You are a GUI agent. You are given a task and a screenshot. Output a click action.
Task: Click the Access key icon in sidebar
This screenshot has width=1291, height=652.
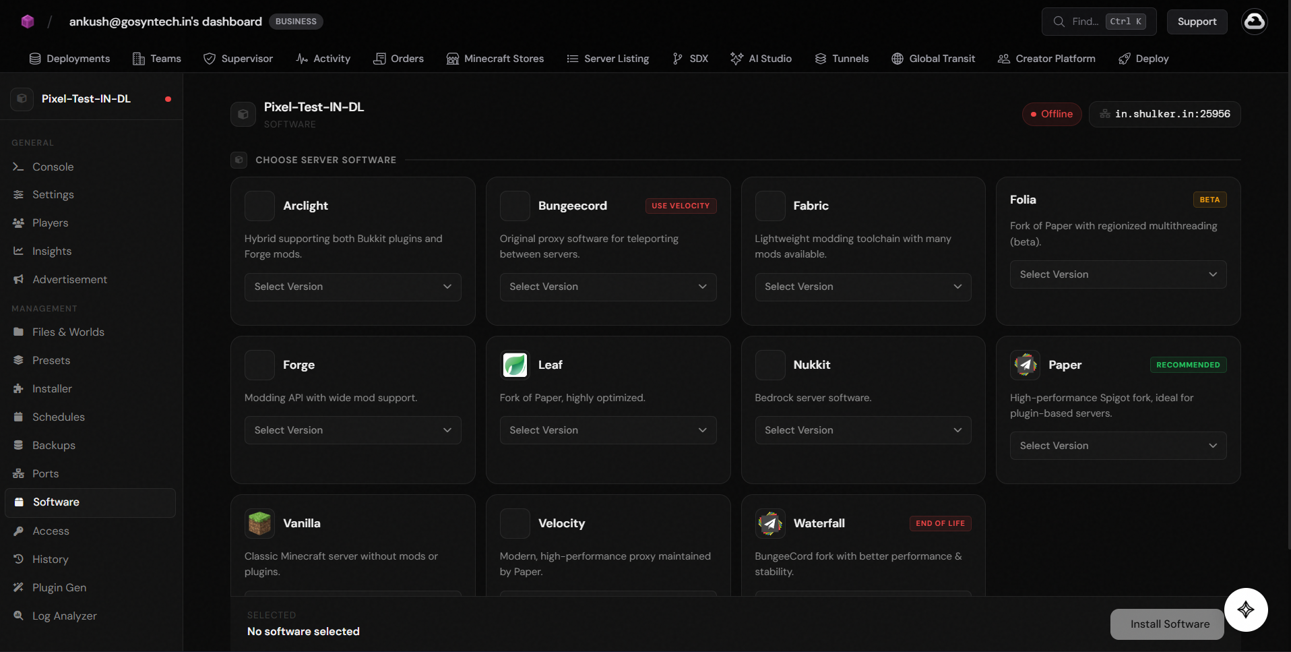pos(18,531)
